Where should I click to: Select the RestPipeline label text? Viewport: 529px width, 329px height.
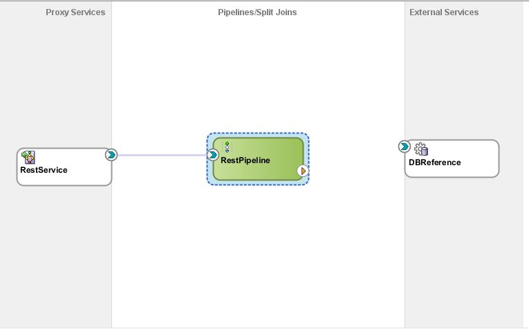[x=245, y=160]
